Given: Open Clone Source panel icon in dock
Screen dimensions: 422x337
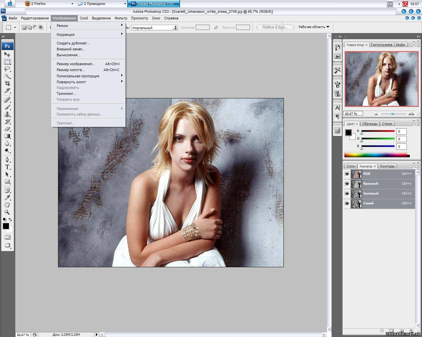Looking at the screenshot, I should (337, 94).
